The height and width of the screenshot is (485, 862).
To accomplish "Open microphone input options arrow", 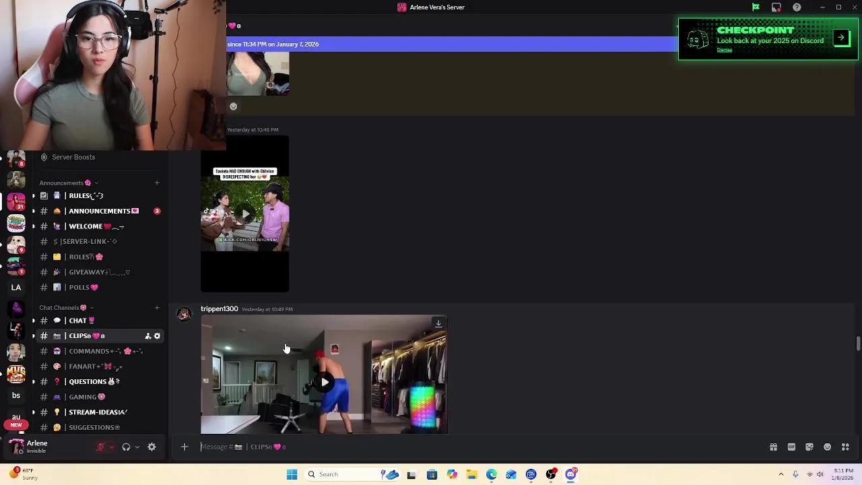I will tap(111, 447).
